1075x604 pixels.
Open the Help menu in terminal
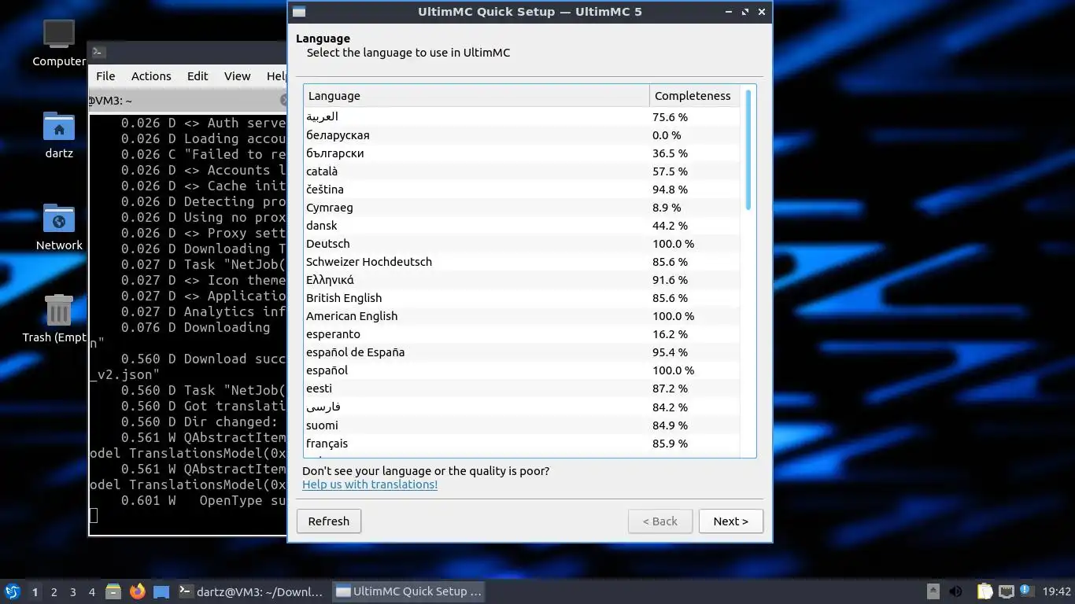coord(275,76)
